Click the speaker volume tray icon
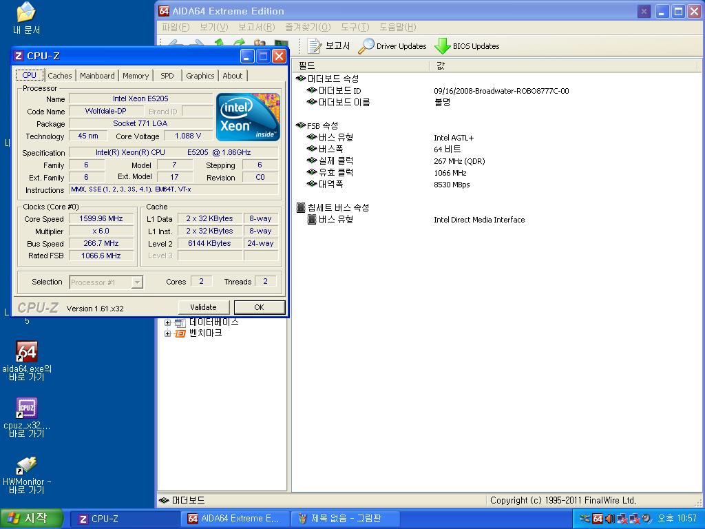The image size is (705, 529). [609, 519]
